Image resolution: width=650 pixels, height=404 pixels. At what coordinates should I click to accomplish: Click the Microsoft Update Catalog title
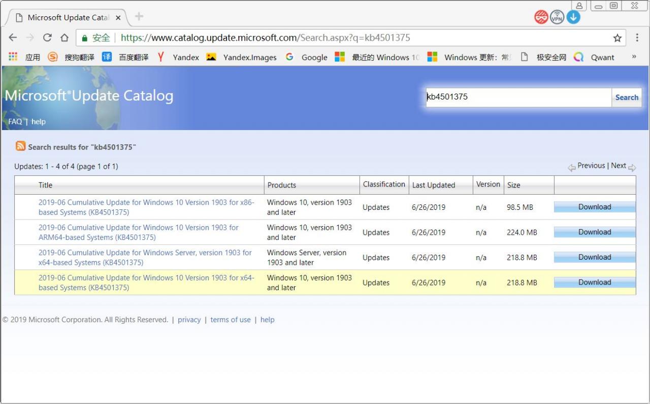[x=89, y=96]
